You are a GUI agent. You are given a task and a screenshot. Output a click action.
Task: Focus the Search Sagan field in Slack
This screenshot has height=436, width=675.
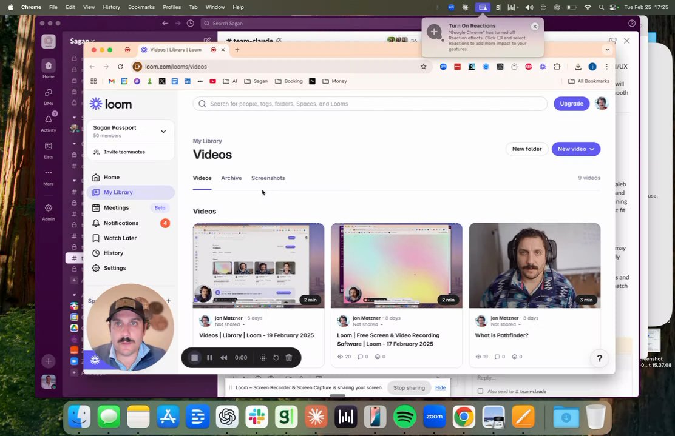coord(310,23)
